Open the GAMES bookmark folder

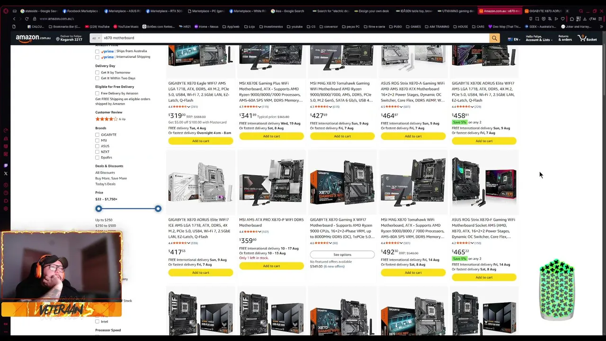coord(413,27)
